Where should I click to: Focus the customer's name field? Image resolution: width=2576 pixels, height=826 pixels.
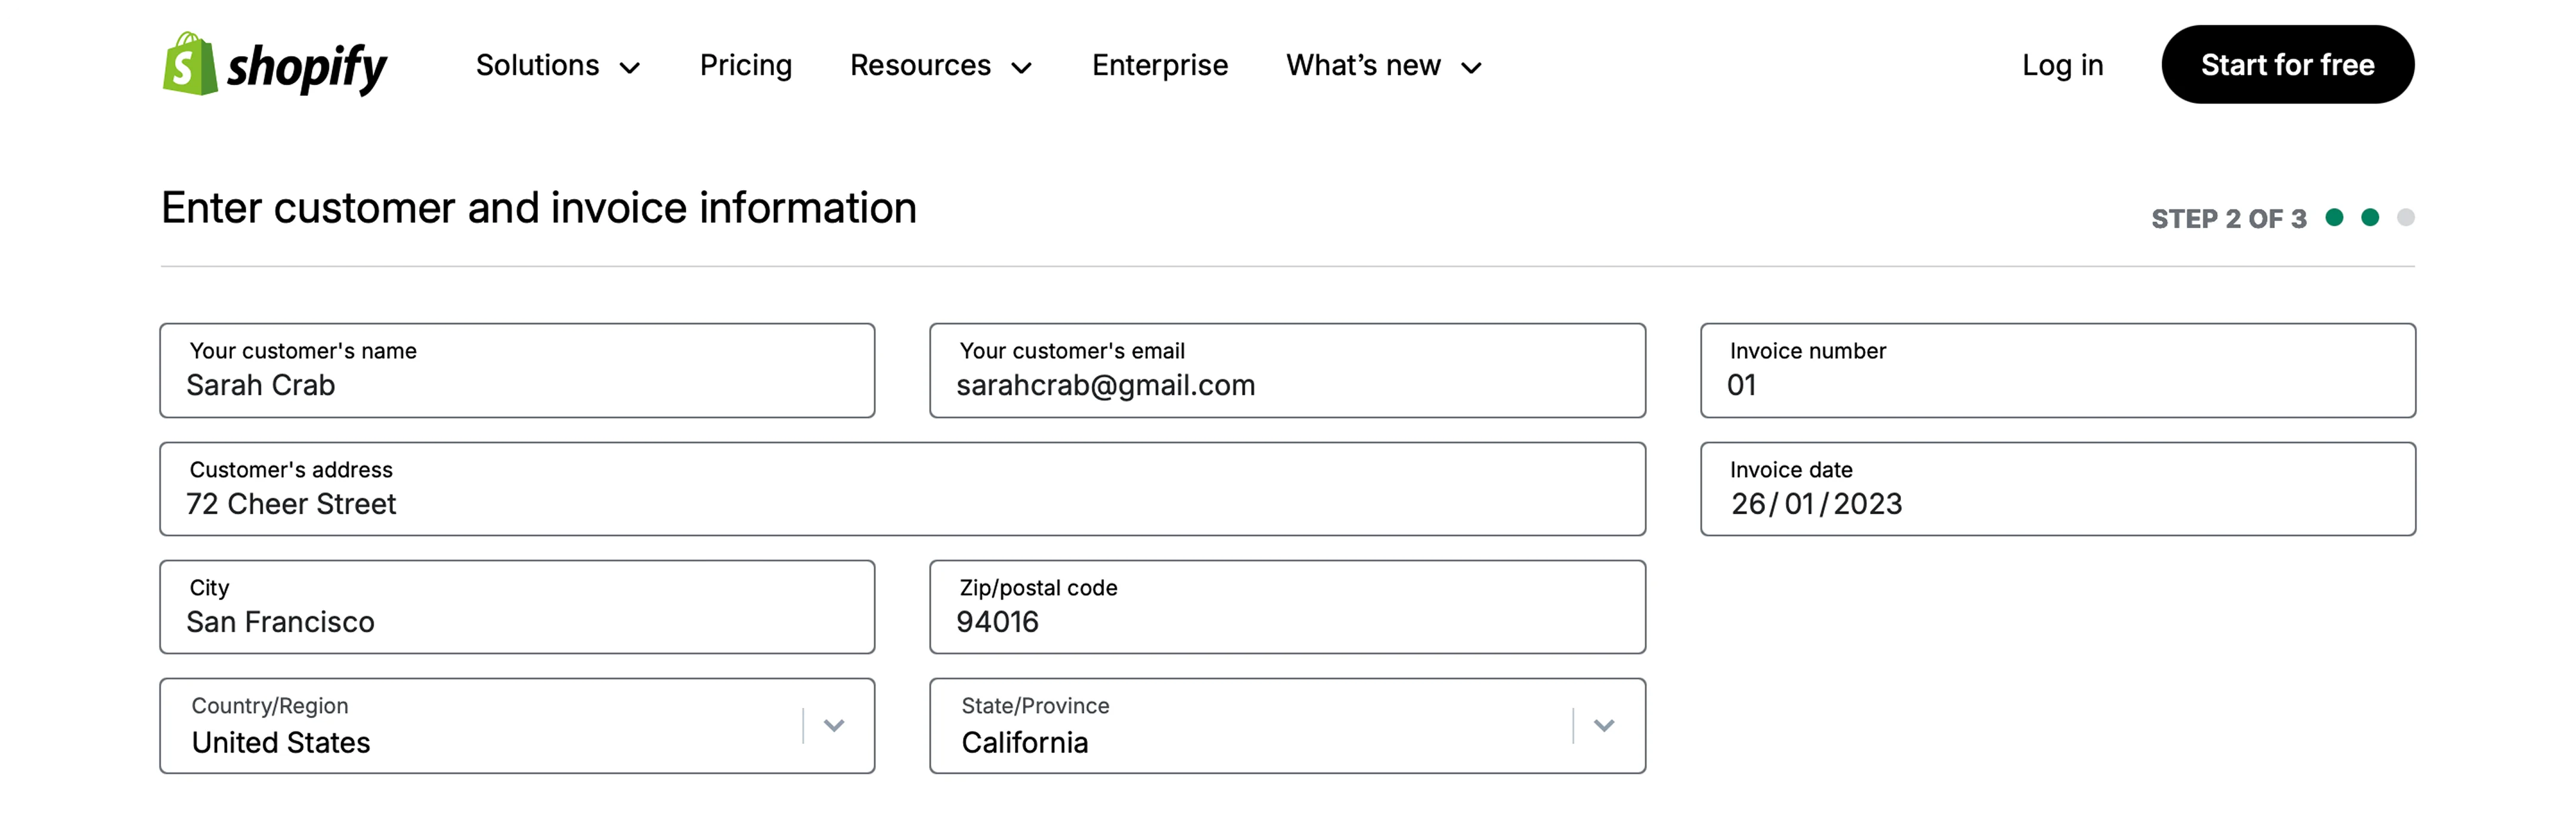click(x=517, y=370)
